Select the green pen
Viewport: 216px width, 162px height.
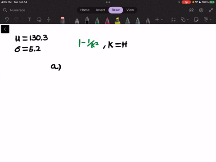click(97, 21)
